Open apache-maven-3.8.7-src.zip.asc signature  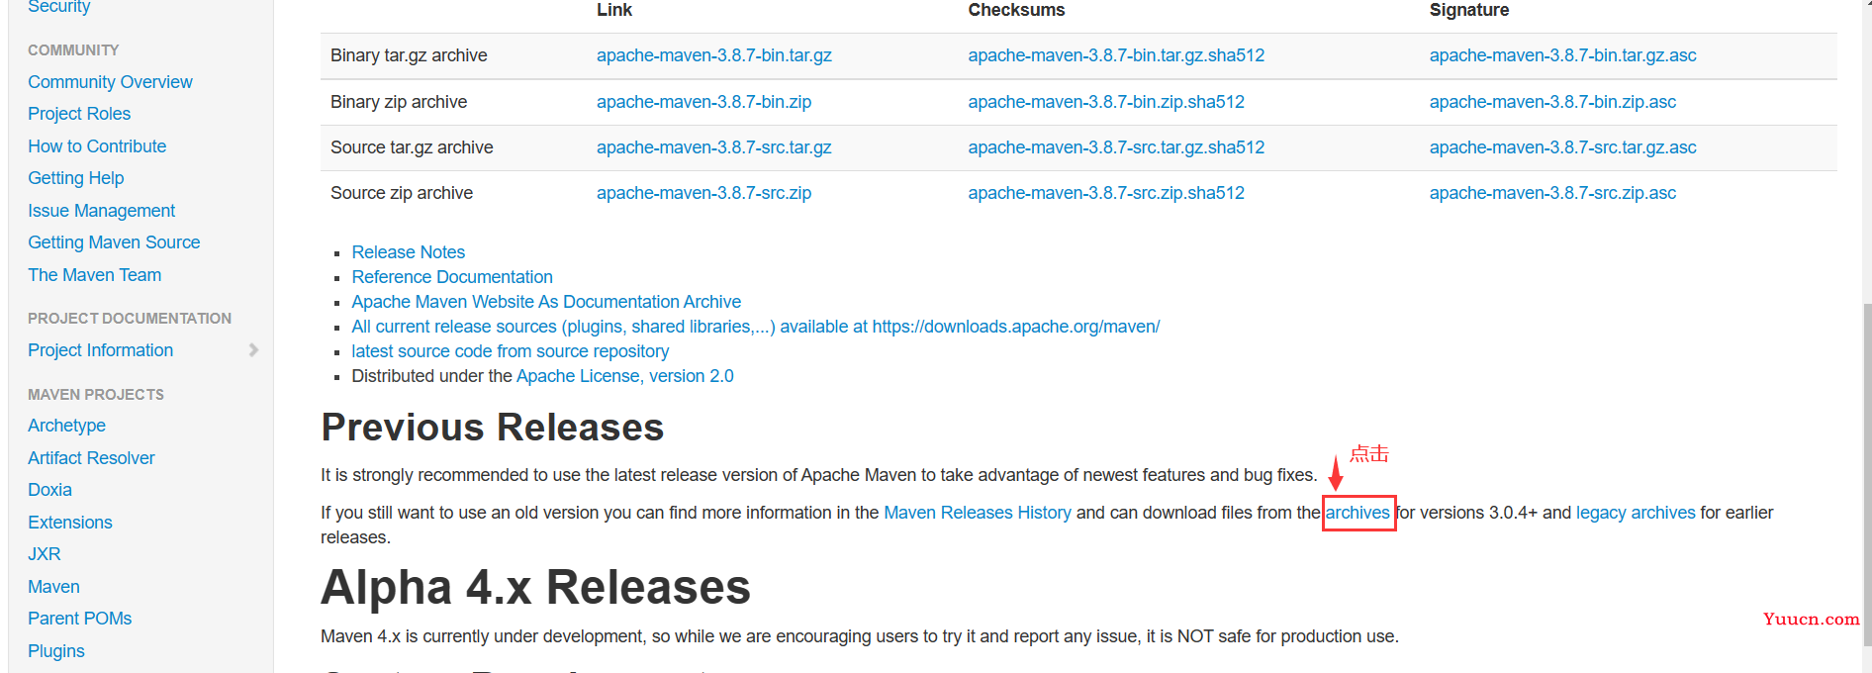1552,193
